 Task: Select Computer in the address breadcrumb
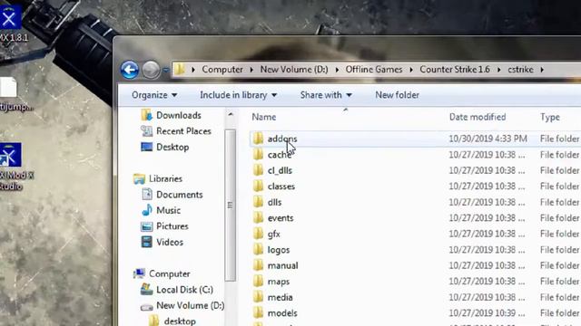point(222,70)
